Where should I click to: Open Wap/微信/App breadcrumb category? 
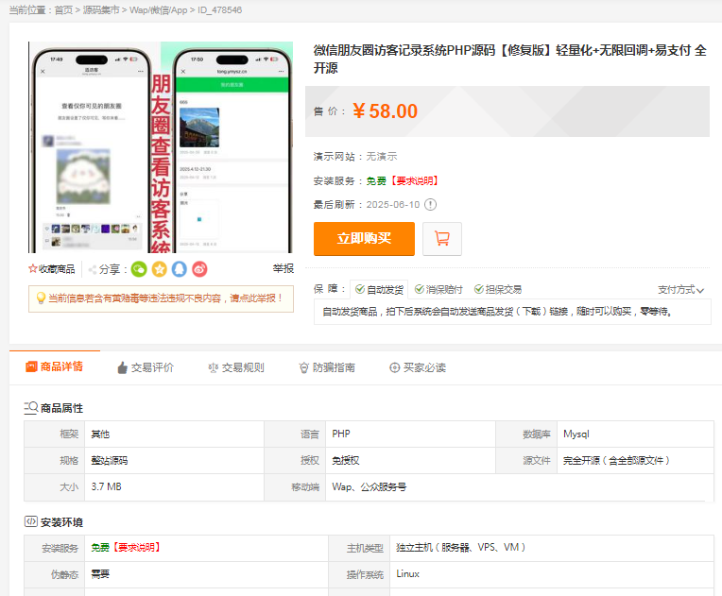[159, 10]
